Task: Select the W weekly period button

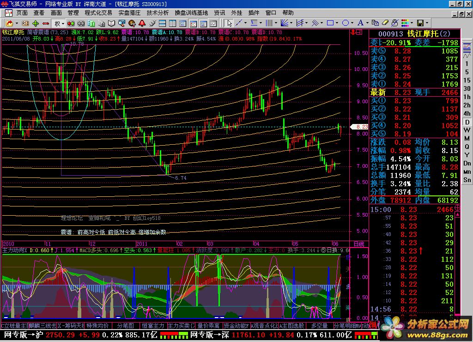Action: 467,130
